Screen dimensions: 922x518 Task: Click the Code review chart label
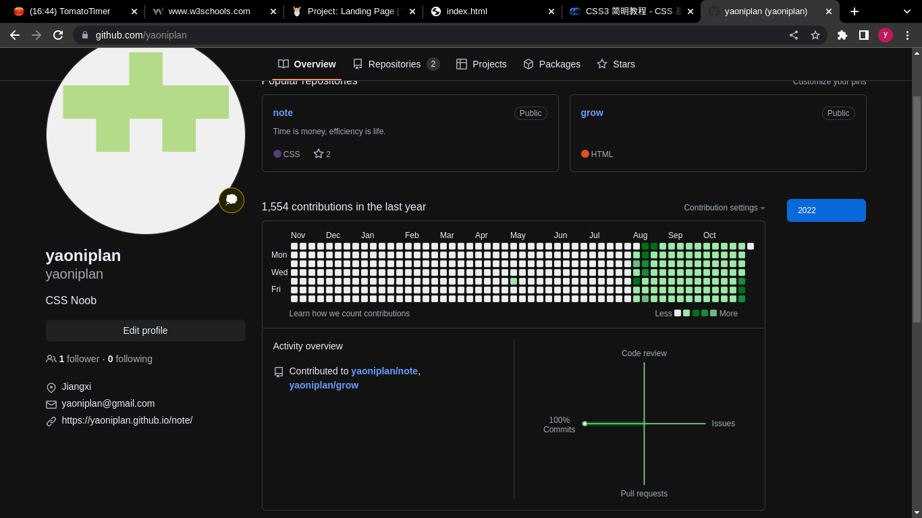(x=644, y=353)
